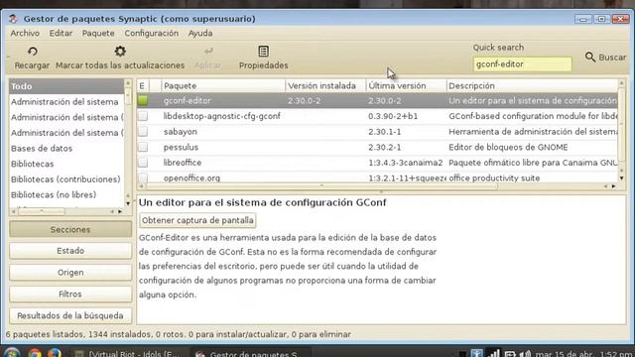Select the Bases de datos section
The width and height of the screenshot is (635, 357).
[x=66, y=148]
